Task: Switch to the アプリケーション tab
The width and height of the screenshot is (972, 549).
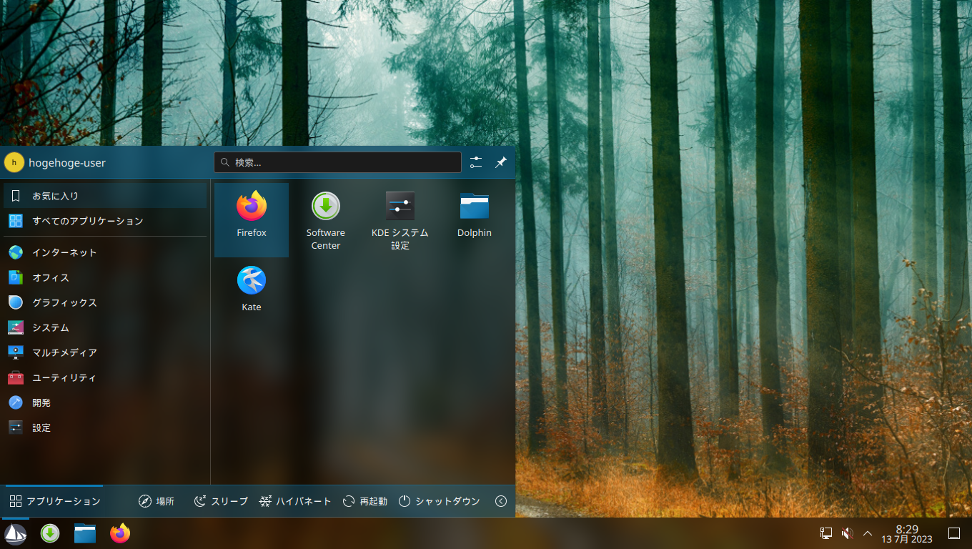Action: click(x=54, y=501)
